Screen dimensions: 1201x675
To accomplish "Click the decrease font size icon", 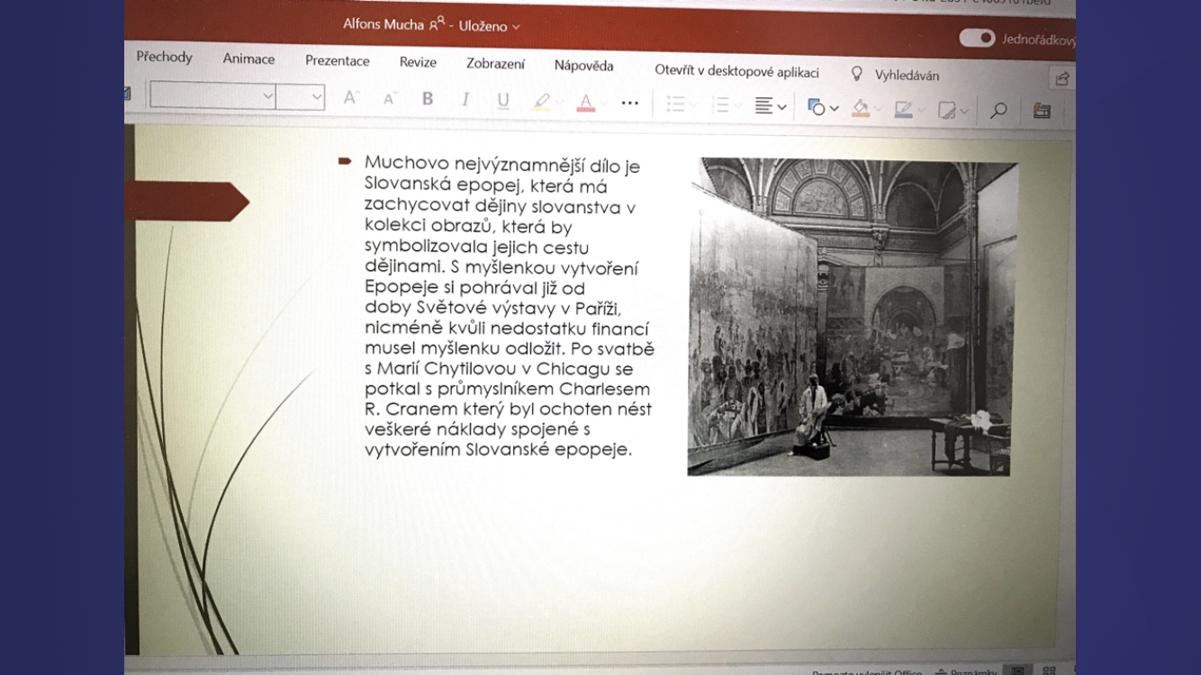I will (390, 99).
